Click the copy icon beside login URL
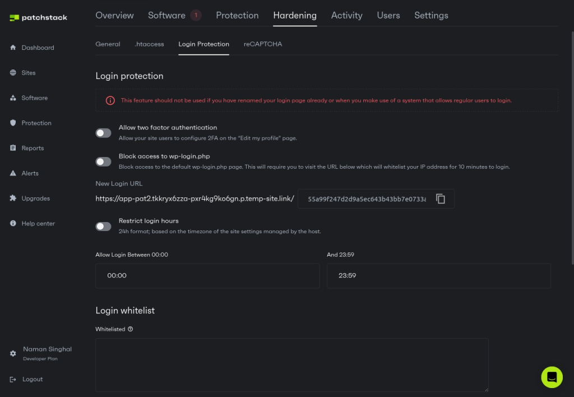 pos(441,199)
